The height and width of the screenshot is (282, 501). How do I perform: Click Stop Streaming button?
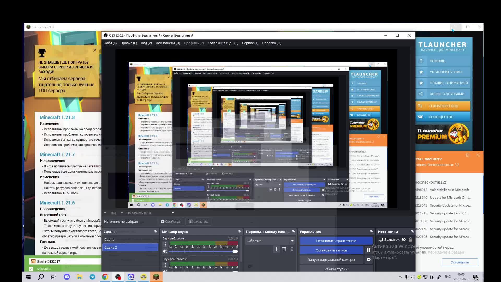[336, 241]
